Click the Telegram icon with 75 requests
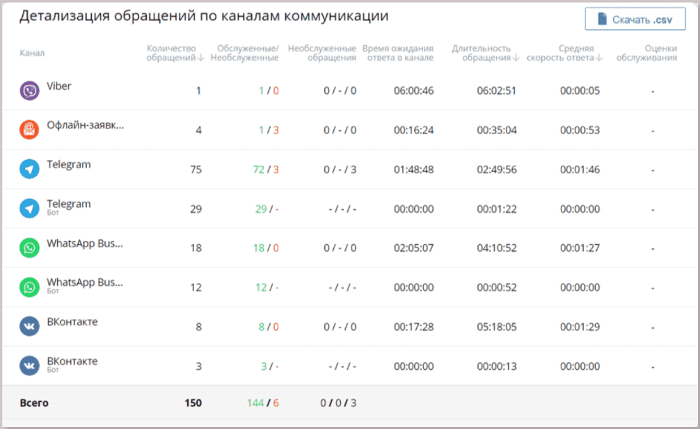 click(29, 169)
